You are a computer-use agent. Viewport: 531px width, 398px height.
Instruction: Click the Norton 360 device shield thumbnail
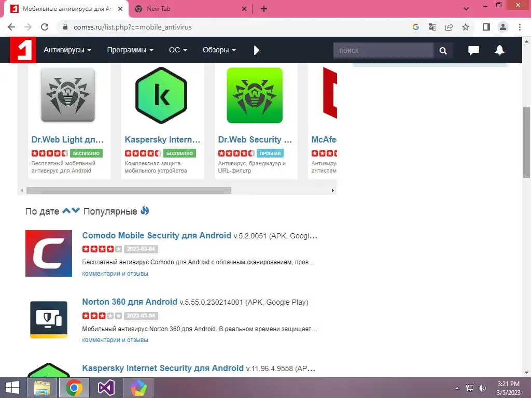pyautogui.click(x=49, y=320)
